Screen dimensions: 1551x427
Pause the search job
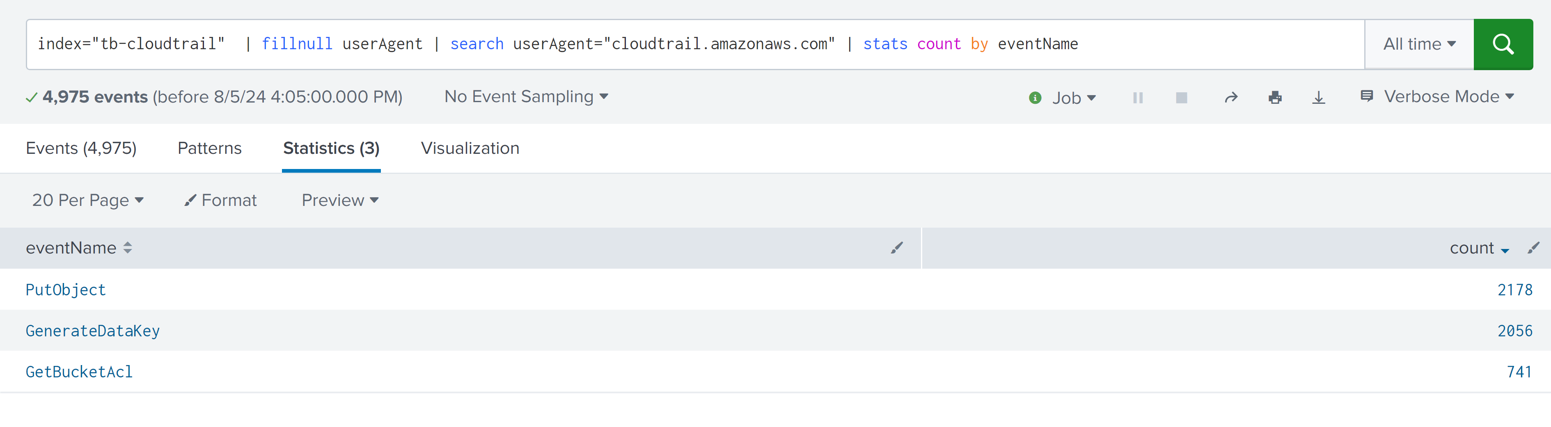[1137, 98]
